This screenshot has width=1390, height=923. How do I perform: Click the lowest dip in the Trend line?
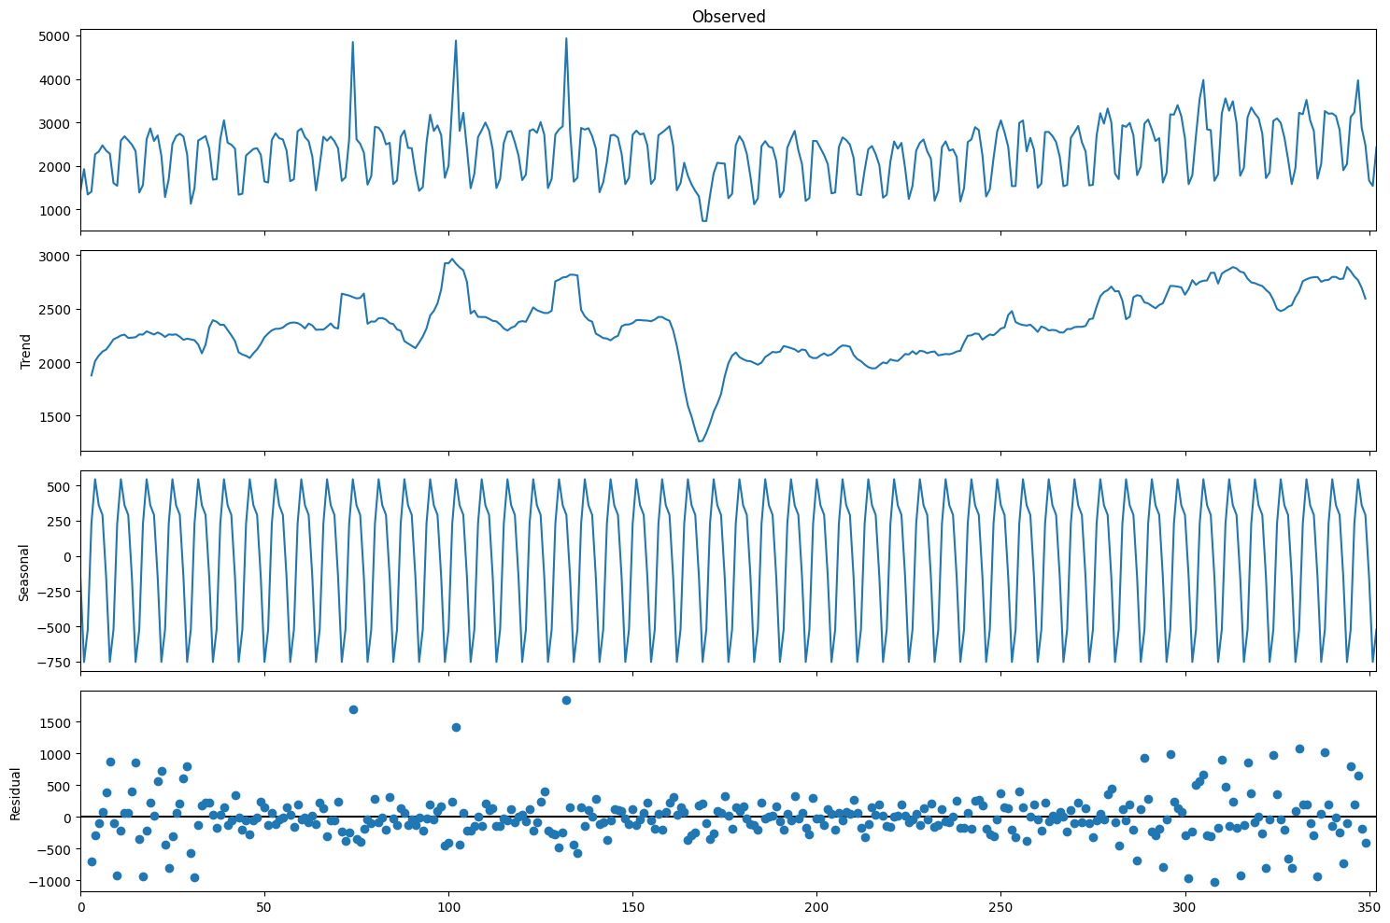pyautogui.click(x=700, y=441)
